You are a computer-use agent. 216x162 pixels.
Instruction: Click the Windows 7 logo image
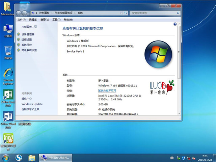[158, 54]
